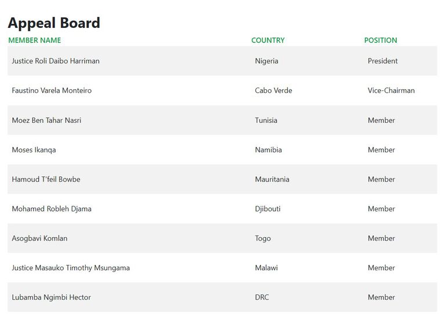Select the Tunisia country text
446x324 pixels.
click(x=266, y=121)
